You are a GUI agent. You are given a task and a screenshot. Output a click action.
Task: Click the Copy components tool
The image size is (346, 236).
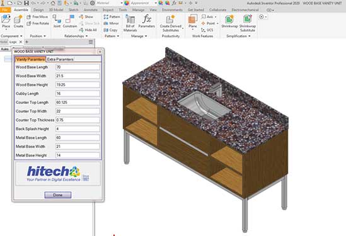pyautogui.click(x=110, y=30)
